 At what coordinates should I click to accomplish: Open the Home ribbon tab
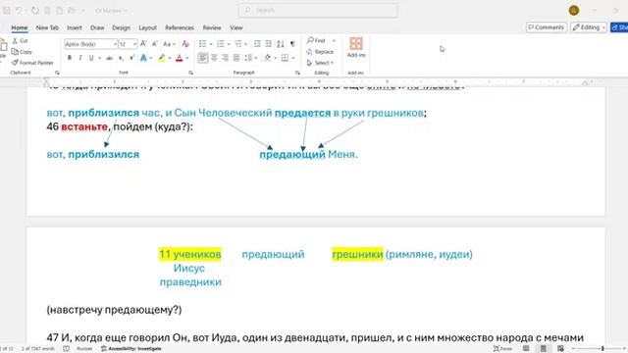click(x=20, y=27)
